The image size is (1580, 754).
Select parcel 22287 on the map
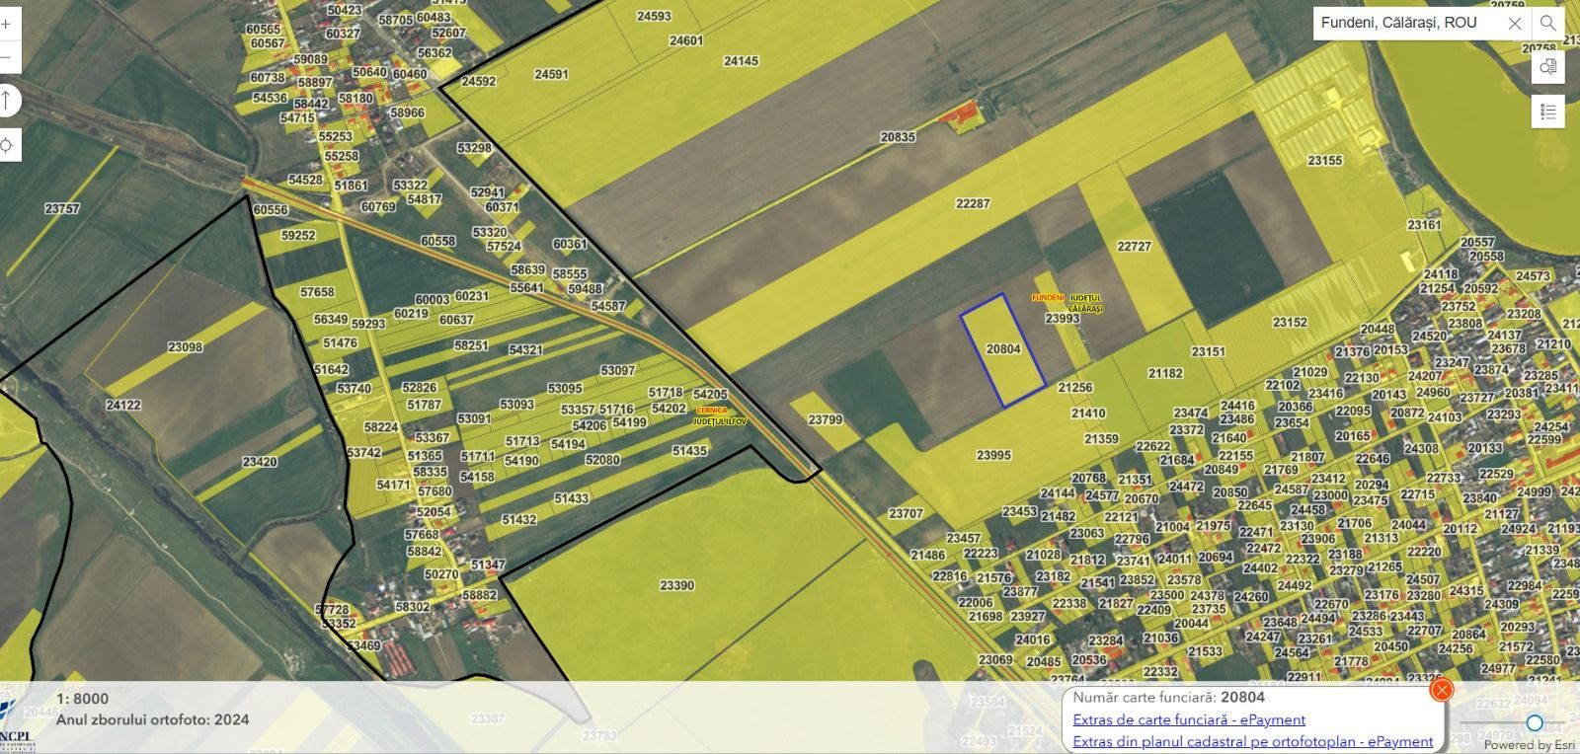pyautogui.click(x=972, y=203)
